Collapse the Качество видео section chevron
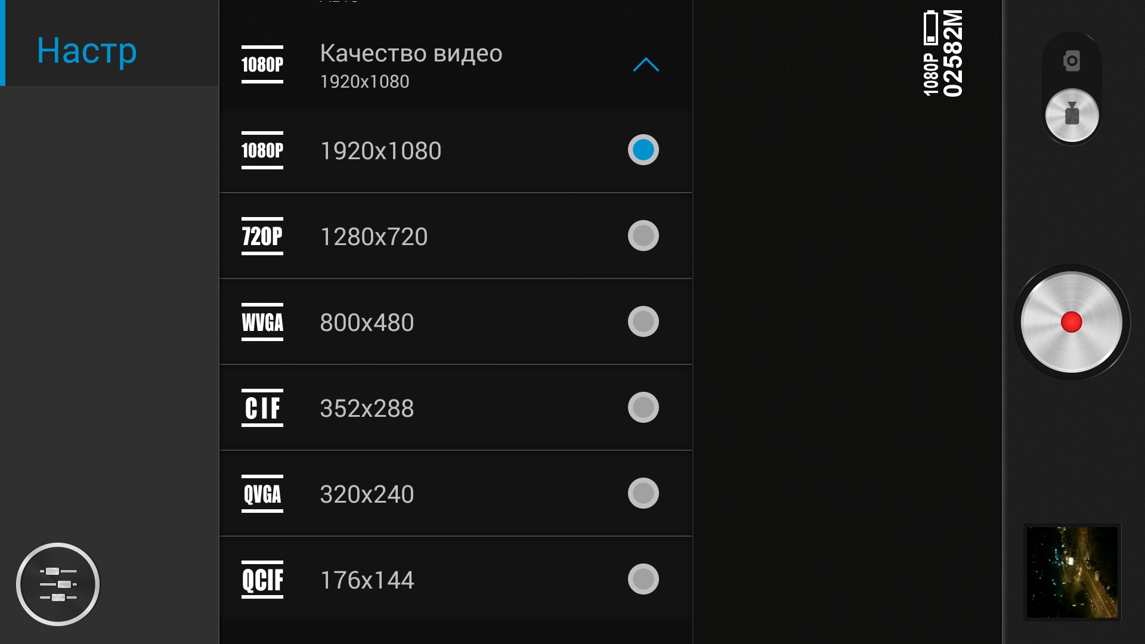The image size is (1145, 644). coord(645,65)
